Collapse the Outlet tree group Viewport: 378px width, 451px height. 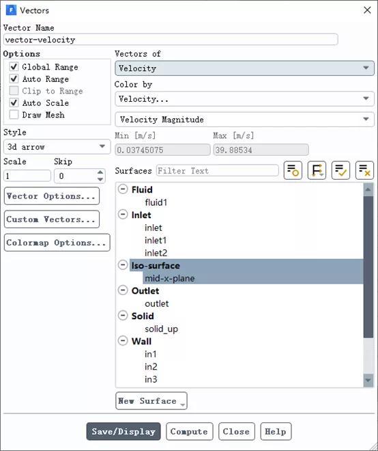pos(123,290)
